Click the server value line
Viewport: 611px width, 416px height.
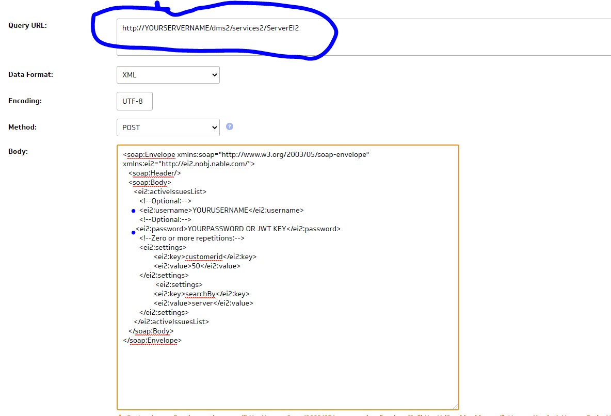click(203, 303)
